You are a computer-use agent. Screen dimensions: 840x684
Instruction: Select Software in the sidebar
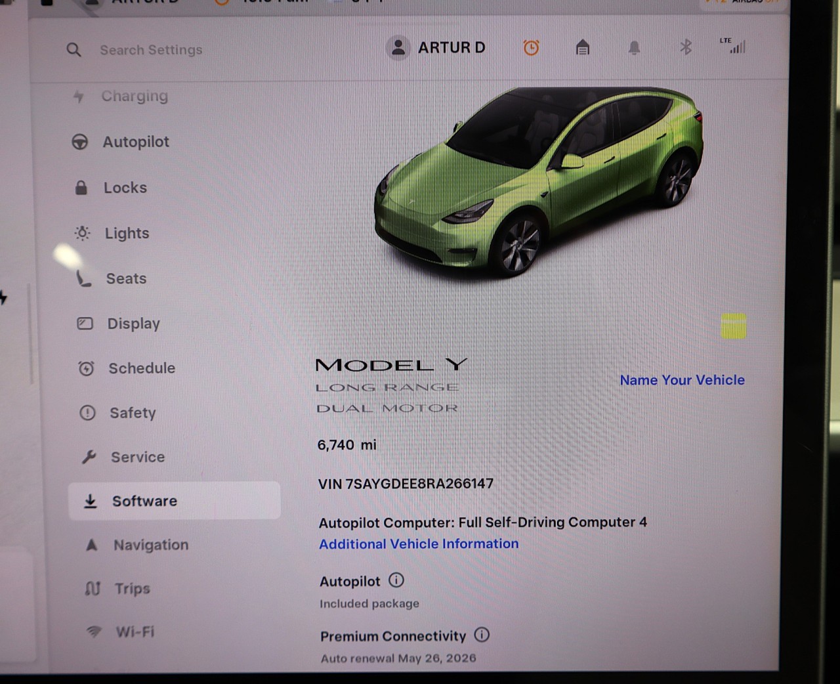pyautogui.click(x=144, y=502)
